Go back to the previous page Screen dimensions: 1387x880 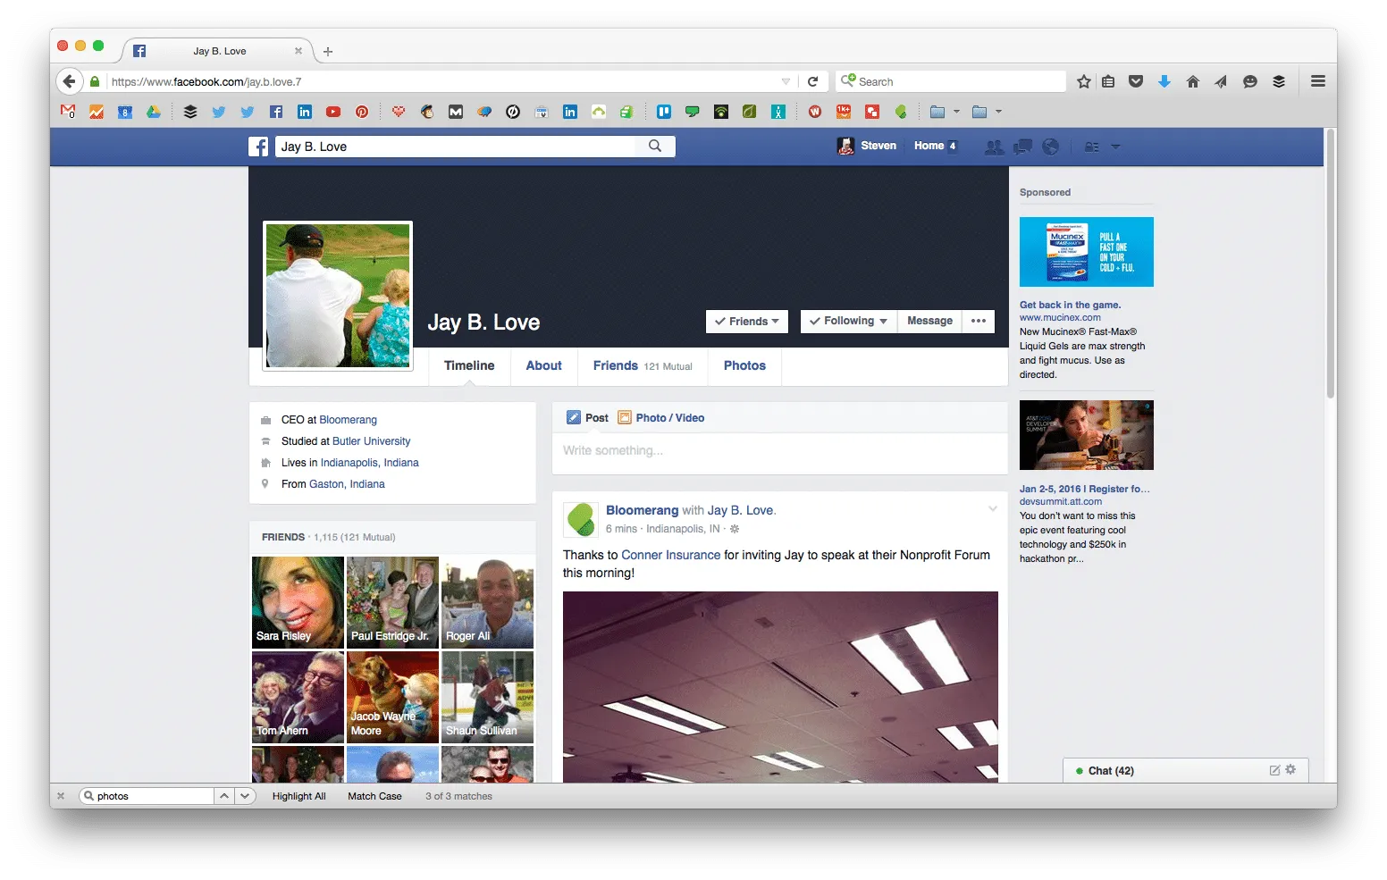pyautogui.click(x=70, y=81)
